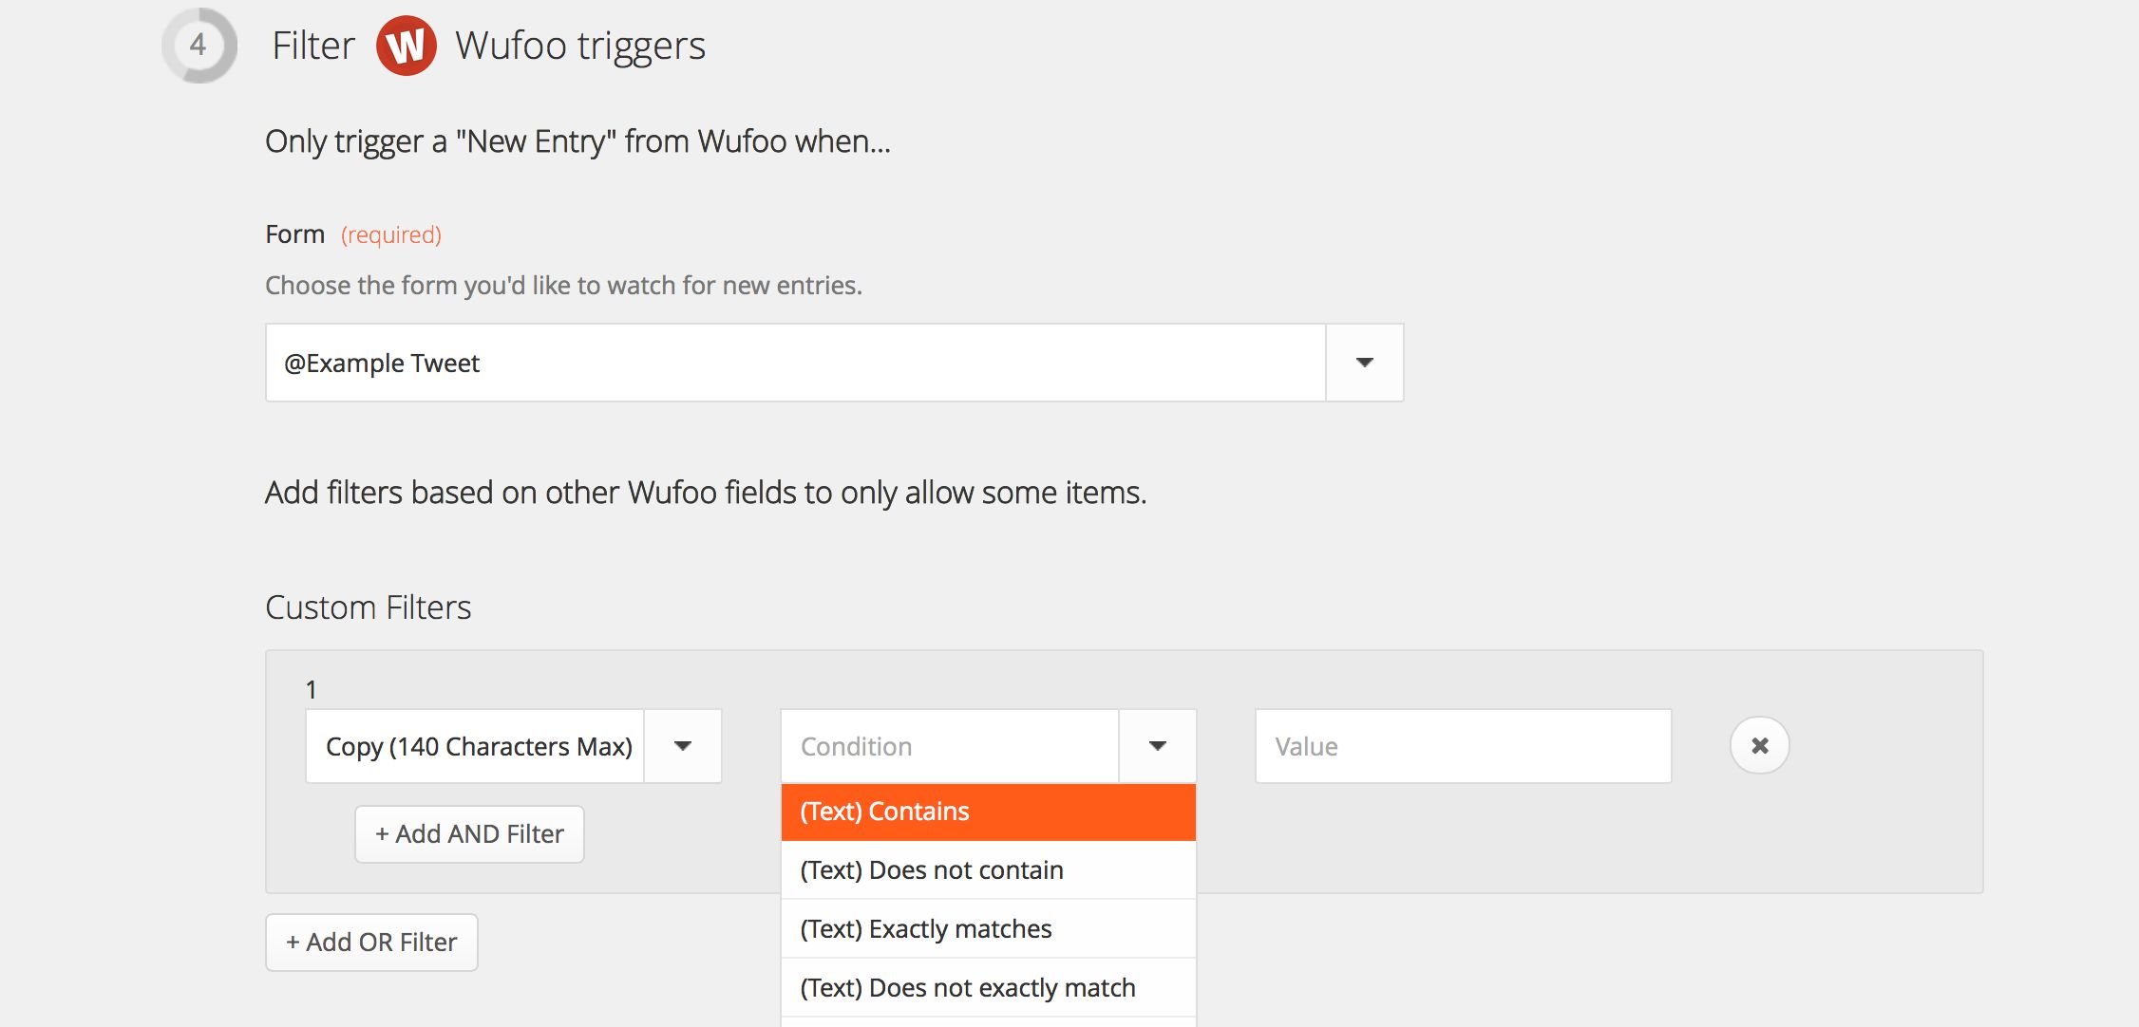2139x1027 pixels.
Task: Click the step 4 circle icon
Action: tap(199, 46)
